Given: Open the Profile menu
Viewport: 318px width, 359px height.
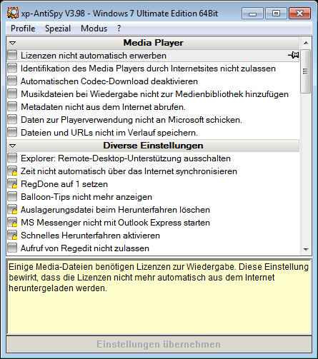Looking at the screenshot, I should click(23, 29).
